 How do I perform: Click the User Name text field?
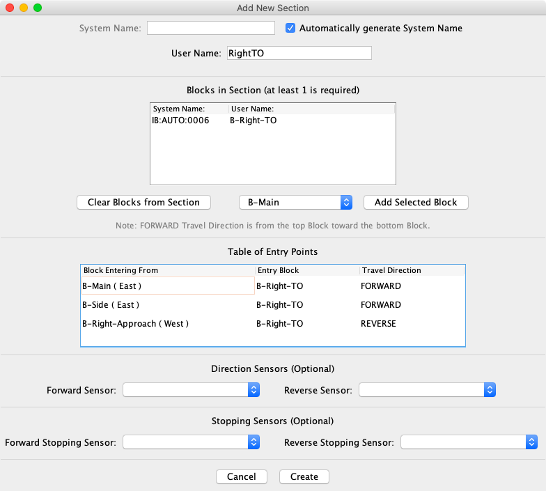point(299,54)
